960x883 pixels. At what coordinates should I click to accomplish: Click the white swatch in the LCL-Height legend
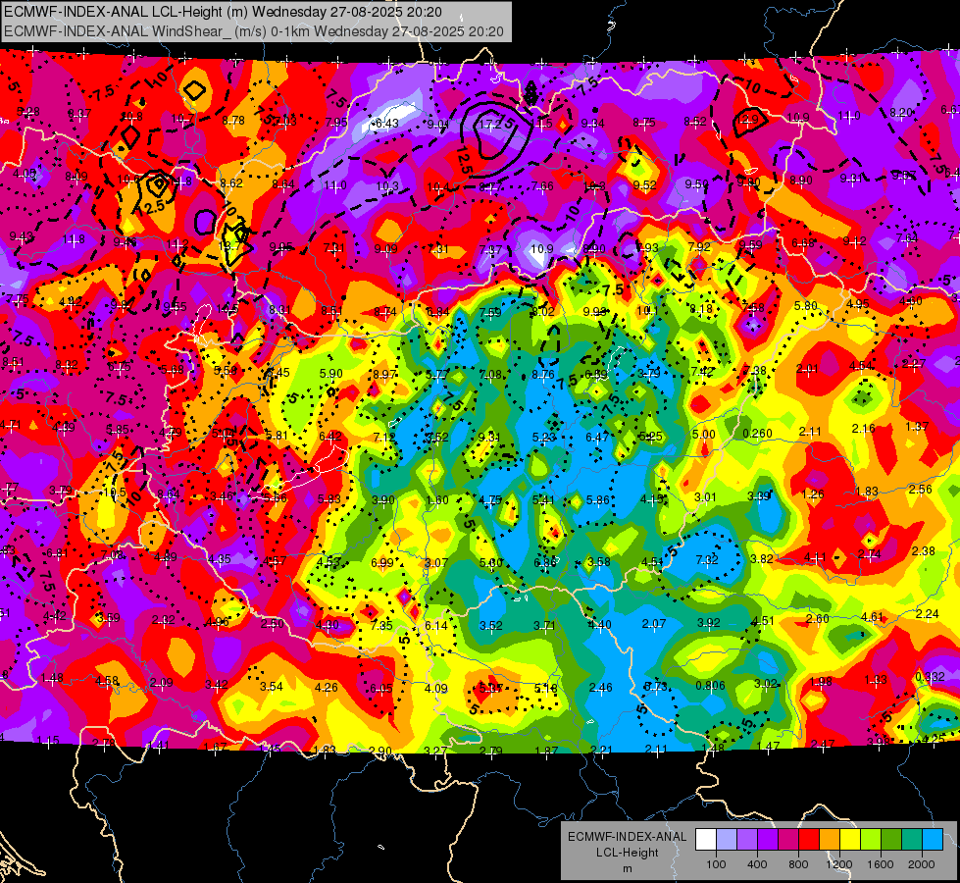tap(706, 840)
